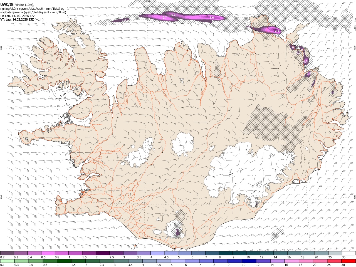This screenshot has width=356, height=267.
Task: Select the pale grey upper swatch at 25
Action: (x=335, y=253)
